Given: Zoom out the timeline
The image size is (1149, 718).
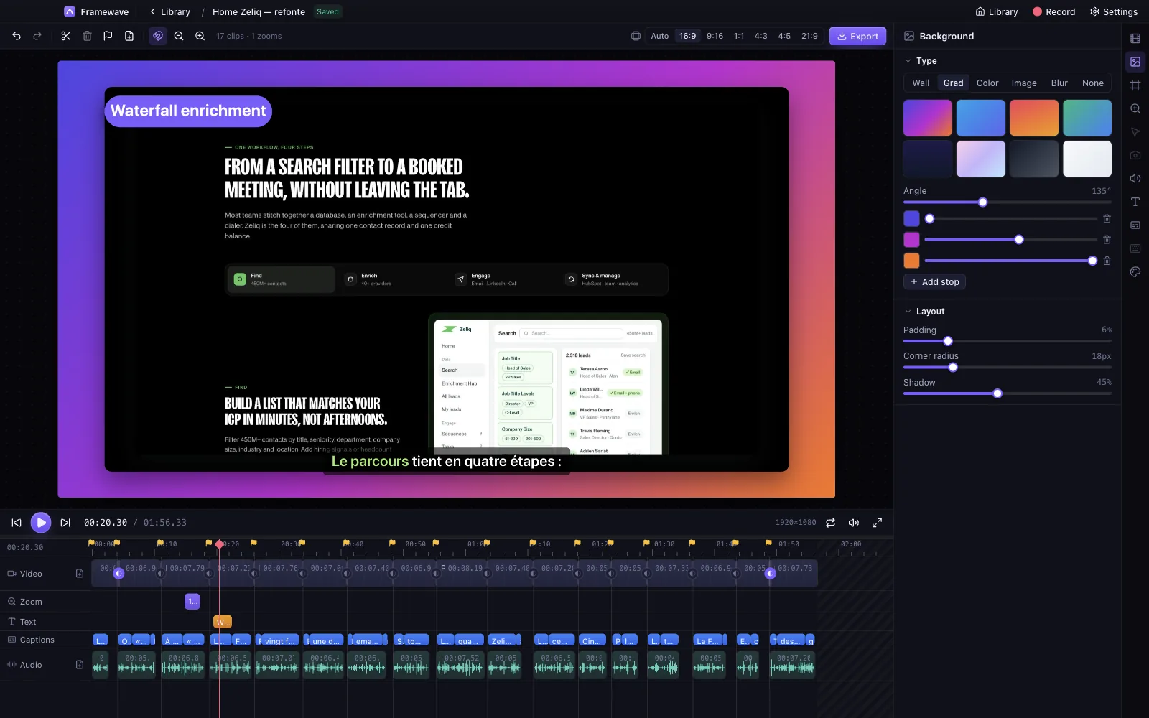Looking at the screenshot, I should pyautogui.click(x=179, y=36).
